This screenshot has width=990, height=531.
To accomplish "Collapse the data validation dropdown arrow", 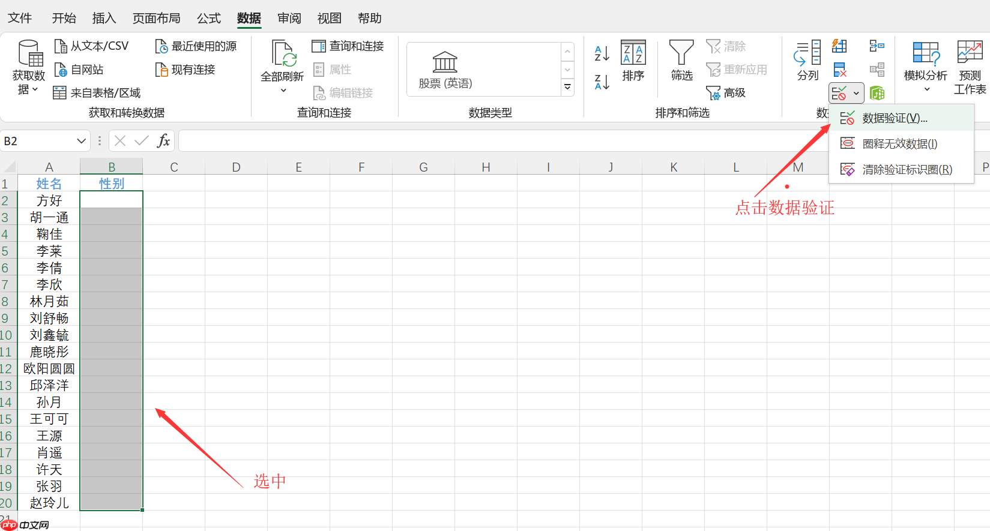I will pyautogui.click(x=856, y=94).
